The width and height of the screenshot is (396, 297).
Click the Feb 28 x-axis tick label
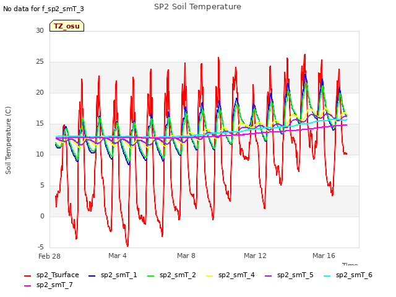[x=49, y=256]
